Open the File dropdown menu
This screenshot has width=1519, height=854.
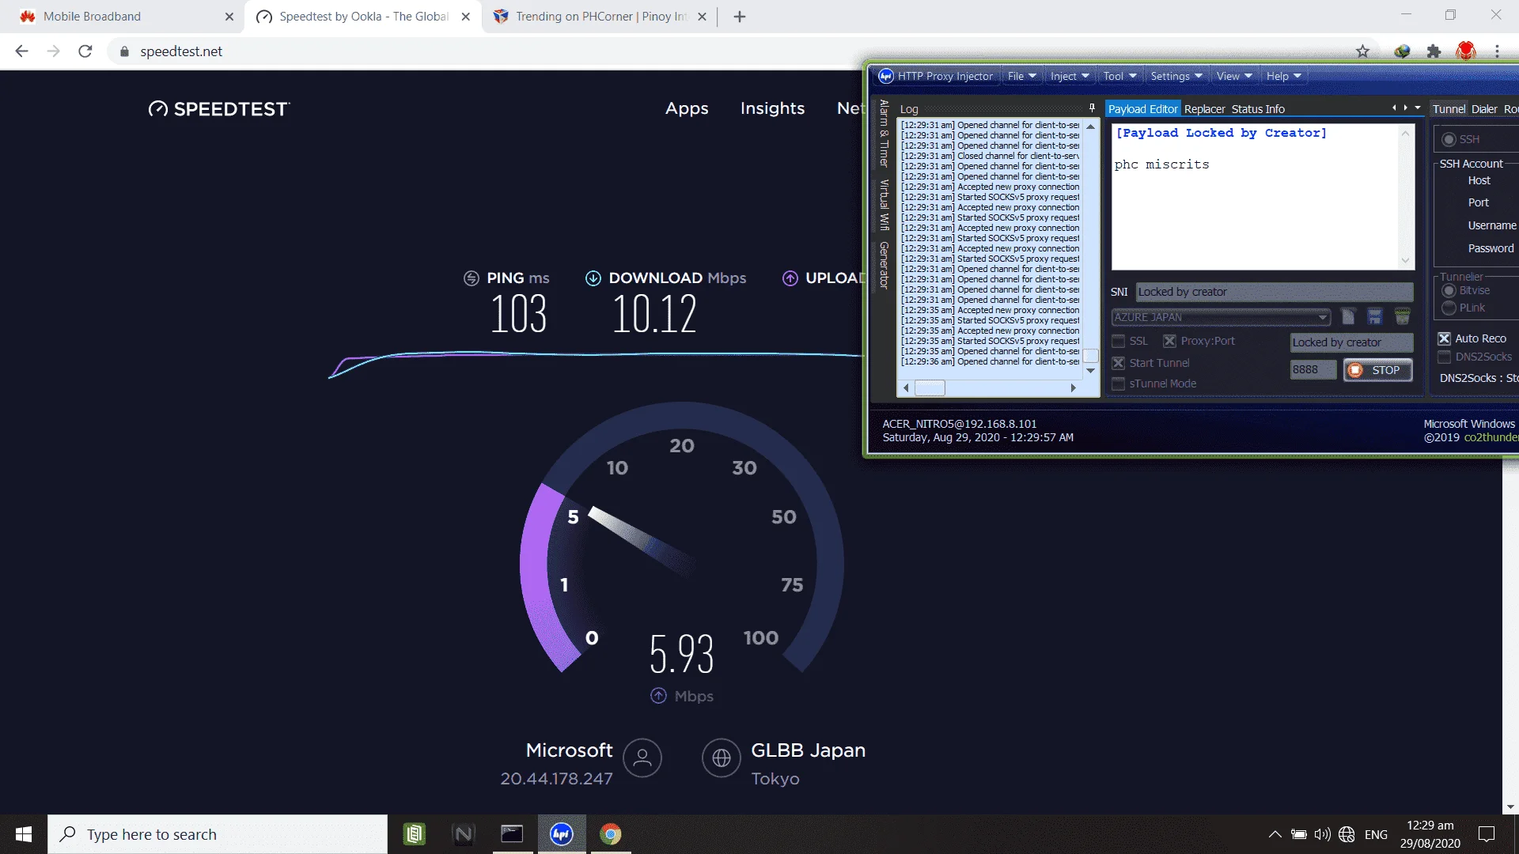[x=1021, y=76]
